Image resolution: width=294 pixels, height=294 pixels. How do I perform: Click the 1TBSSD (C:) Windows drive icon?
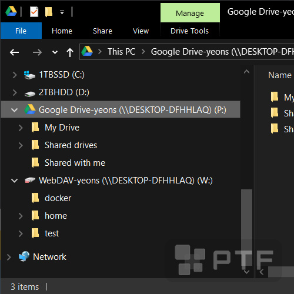click(29, 75)
